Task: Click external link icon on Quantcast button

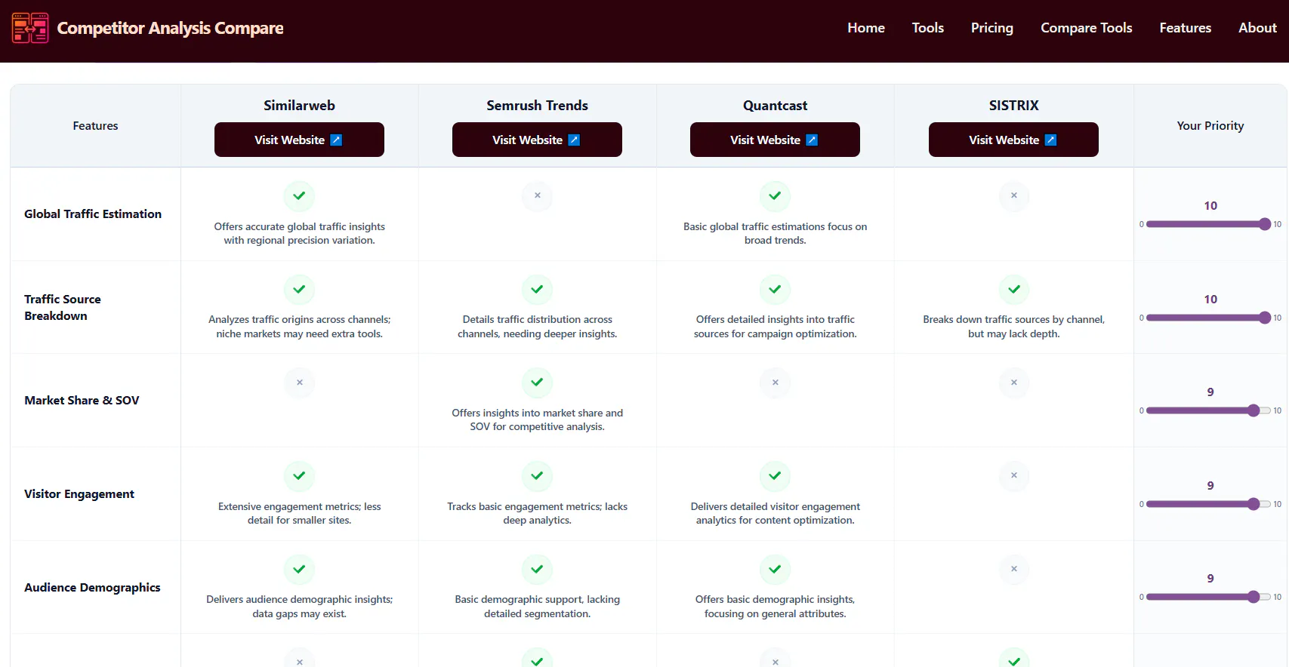Action: [813, 140]
